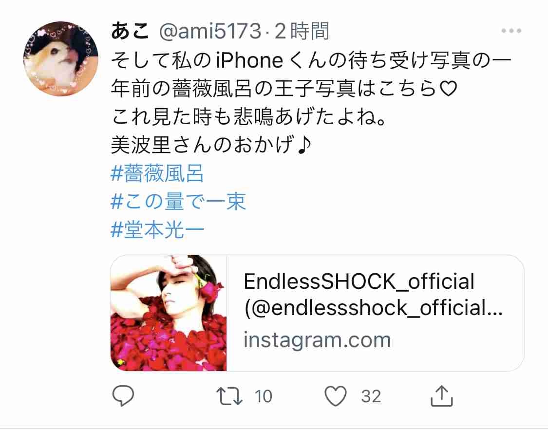
Task: Open hashtag #この量で一束
Action: [x=178, y=202]
